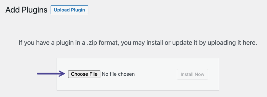Click the 'No file chosen' label
The height and width of the screenshot is (97, 267).
(118, 74)
